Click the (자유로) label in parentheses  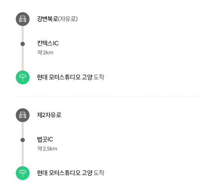[68, 19]
